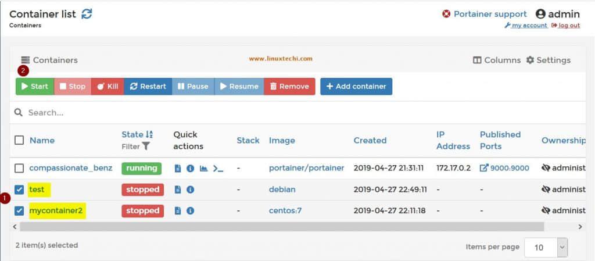Toggle the select-all checkbox in header

[x=19, y=140]
